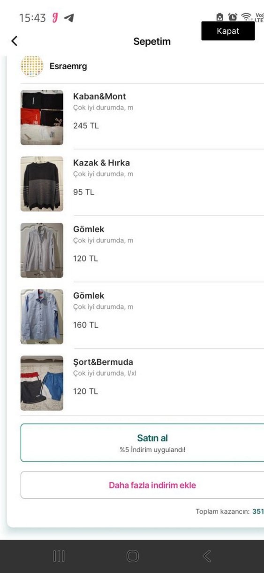
Task: Open Kazak & Hırka sweater thumbnail
Action: point(42,184)
